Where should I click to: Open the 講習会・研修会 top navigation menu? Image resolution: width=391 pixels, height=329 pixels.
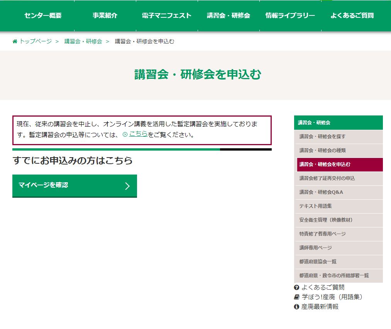tap(229, 16)
